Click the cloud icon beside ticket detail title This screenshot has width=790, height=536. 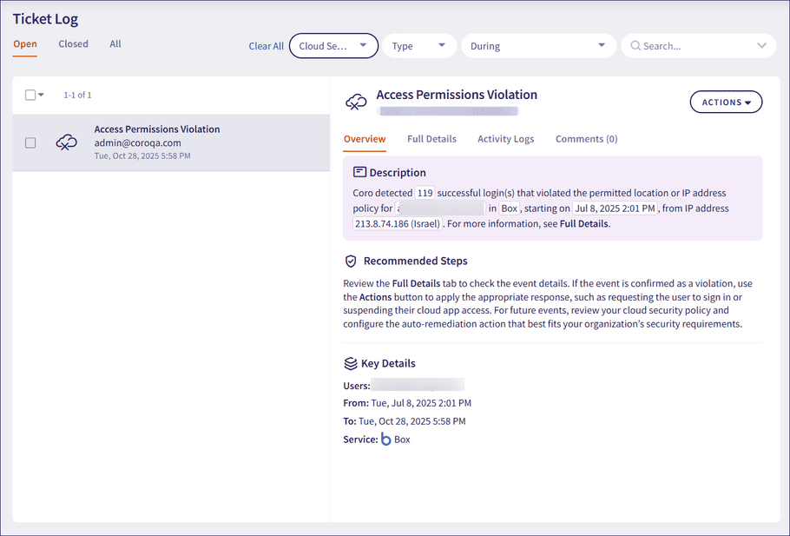pyautogui.click(x=356, y=103)
